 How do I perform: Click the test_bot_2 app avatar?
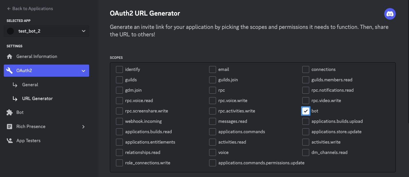10,31
